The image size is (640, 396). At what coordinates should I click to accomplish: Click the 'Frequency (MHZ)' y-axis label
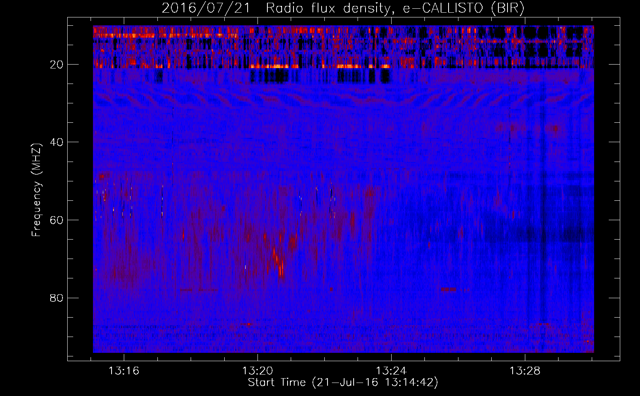(36, 190)
